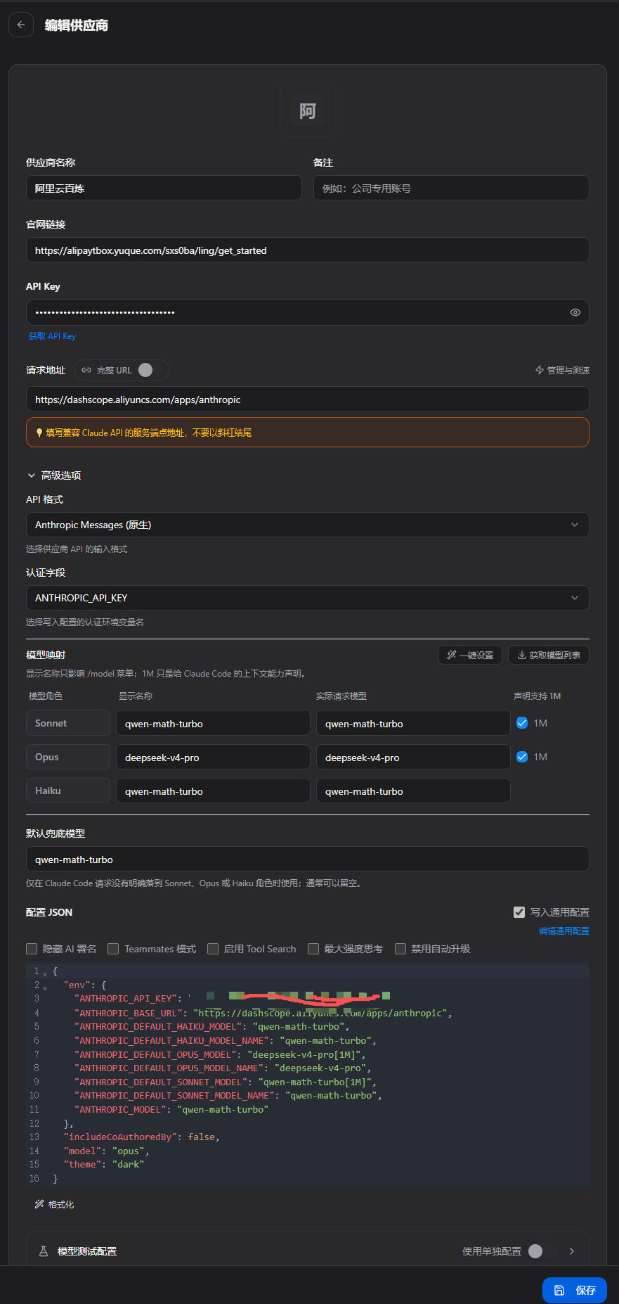Click the 一键设置 button

(x=470, y=655)
